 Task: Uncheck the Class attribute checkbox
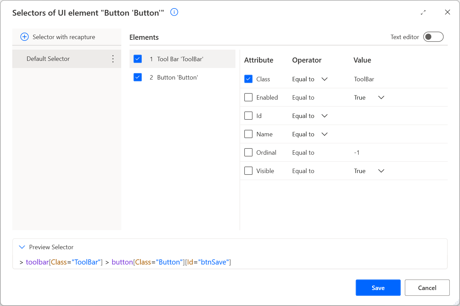248,79
